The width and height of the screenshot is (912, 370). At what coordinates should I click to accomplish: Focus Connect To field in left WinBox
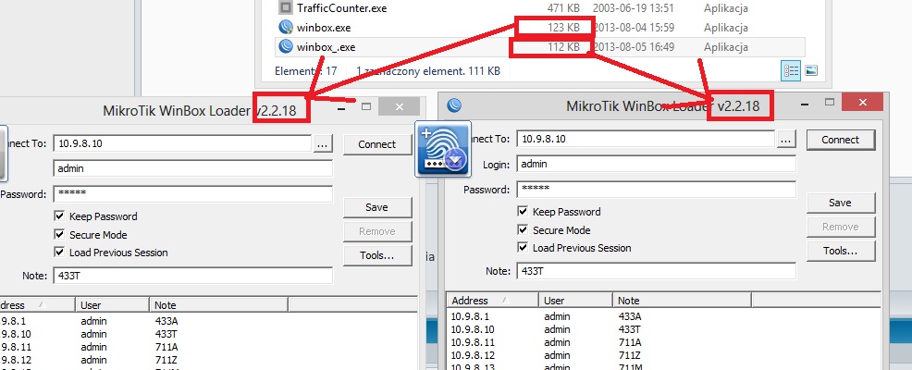coord(182,143)
